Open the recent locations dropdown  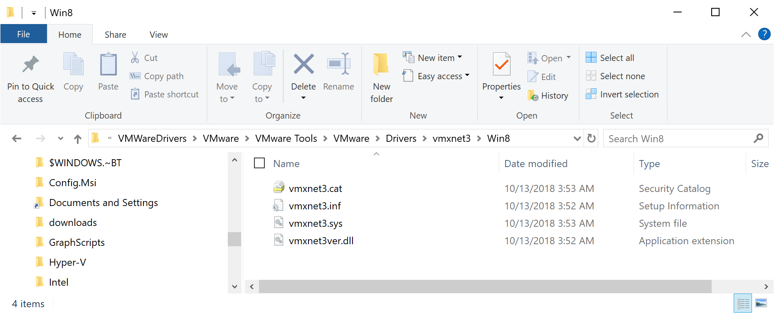[x=61, y=138]
